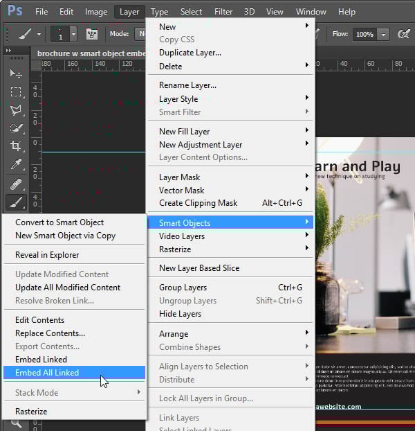This screenshot has width=415, height=431.
Task: Enable airbrush-style build-up icon
Action: click(x=404, y=34)
